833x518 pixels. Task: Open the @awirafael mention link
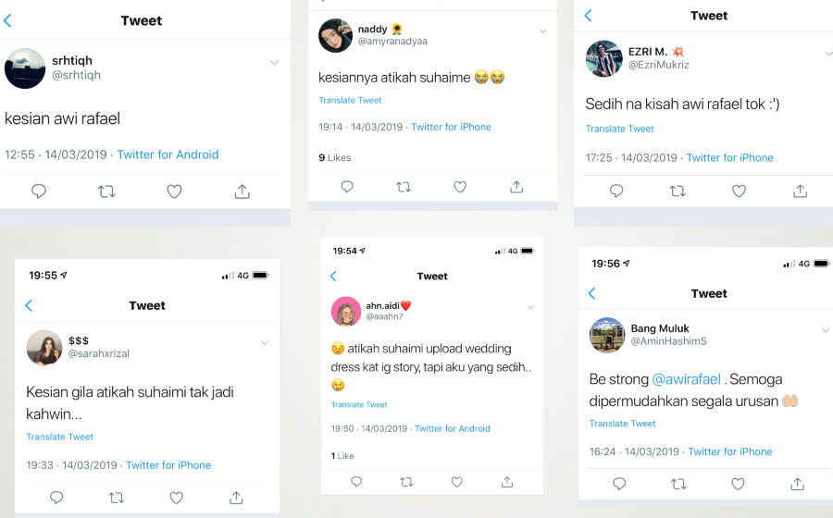[686, 379]
